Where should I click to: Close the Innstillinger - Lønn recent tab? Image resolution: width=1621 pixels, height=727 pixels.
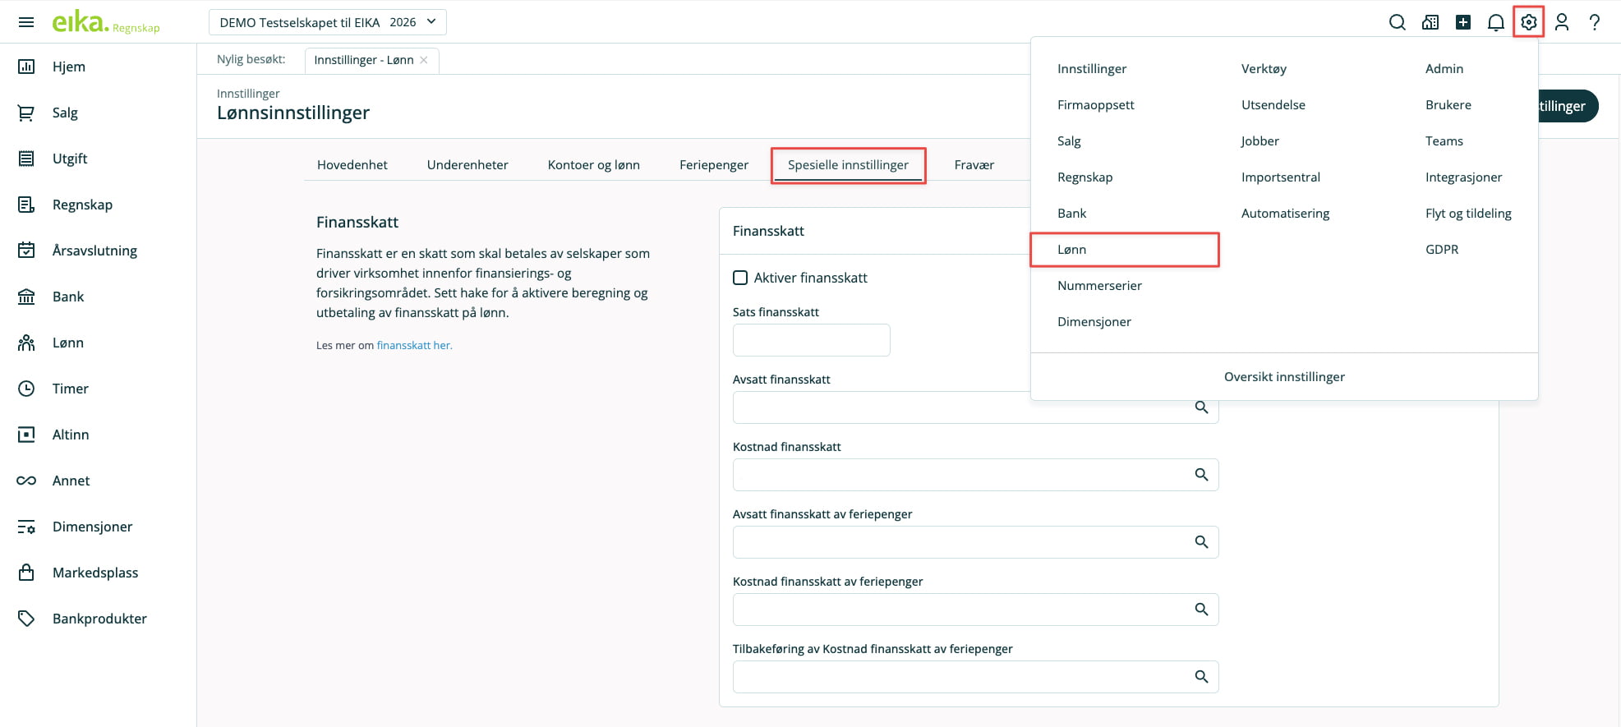click(x=424, y=60)
